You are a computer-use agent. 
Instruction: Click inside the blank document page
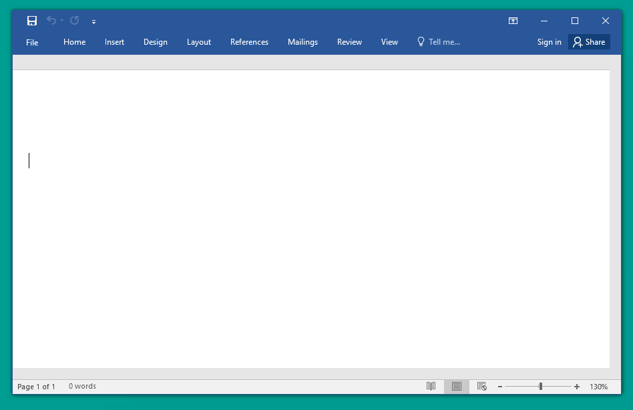tap(311, 219)
